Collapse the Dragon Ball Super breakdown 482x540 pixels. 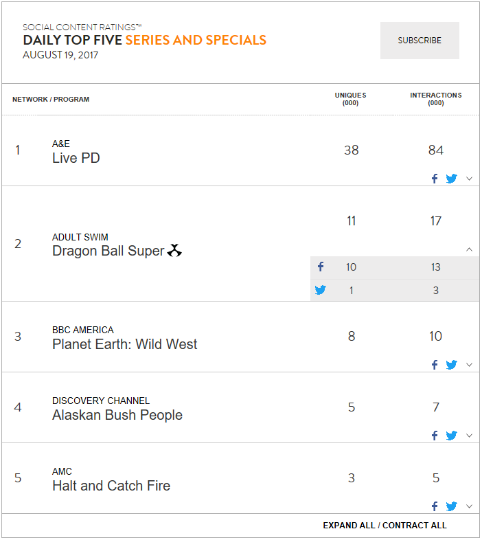[469, 249]
